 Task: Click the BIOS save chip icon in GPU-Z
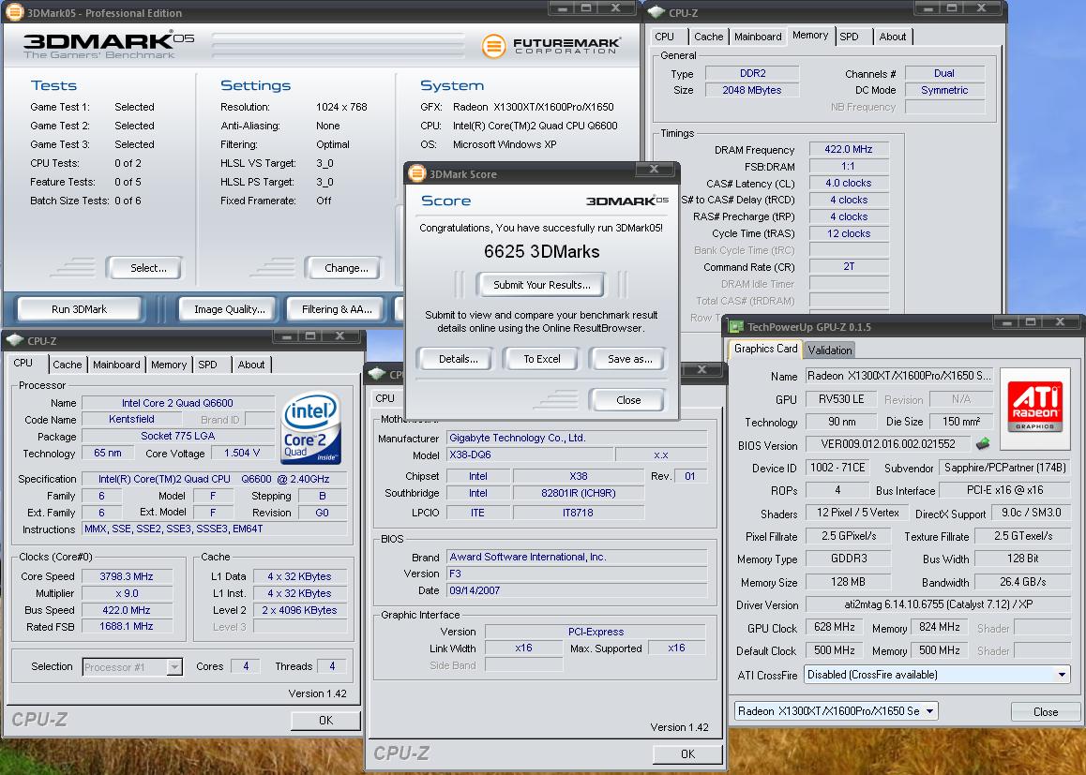[x=982, y=443]
